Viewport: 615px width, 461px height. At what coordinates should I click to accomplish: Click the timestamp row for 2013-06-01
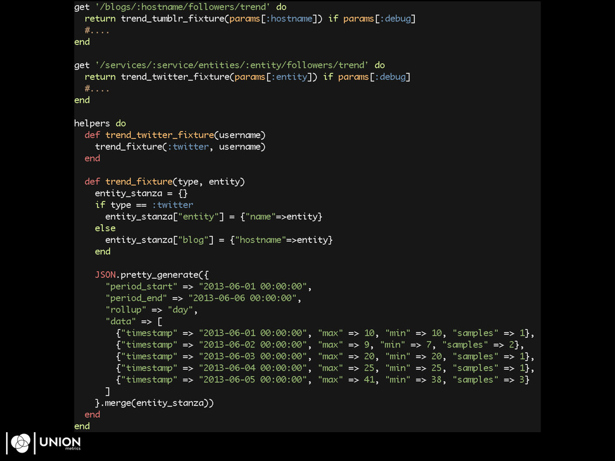click(x=325, y=333)
